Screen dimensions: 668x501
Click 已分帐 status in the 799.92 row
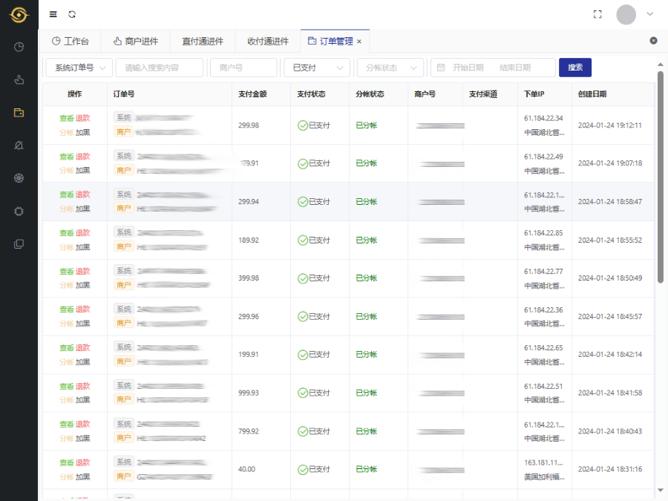[367, 431]
